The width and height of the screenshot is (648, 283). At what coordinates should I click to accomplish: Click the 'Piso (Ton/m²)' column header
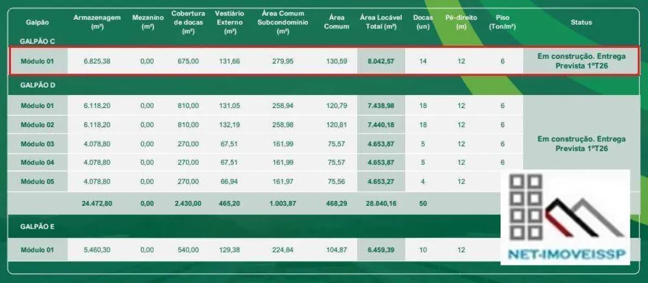click(502, 22)
